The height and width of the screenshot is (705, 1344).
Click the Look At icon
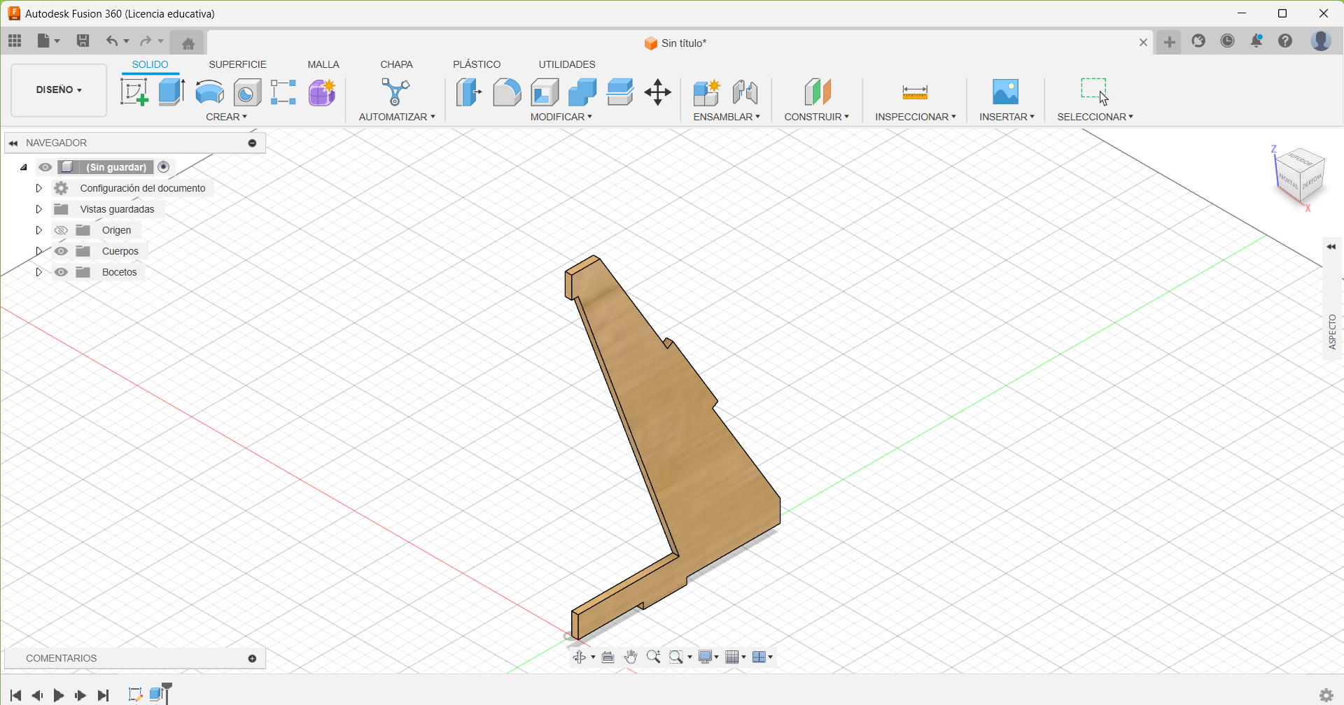pyautogui.click(x=608, y=657)
